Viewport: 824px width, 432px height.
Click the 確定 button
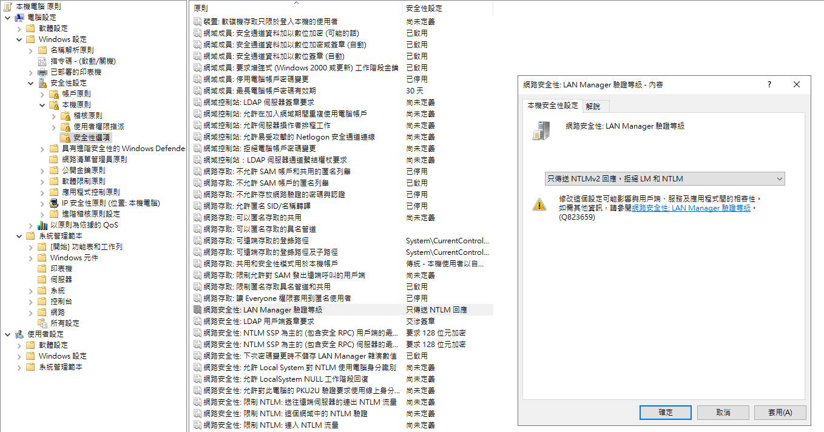[666, 413]
